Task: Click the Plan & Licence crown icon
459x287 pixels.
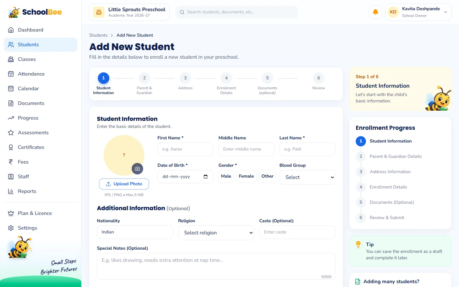Action: [x=11, y=213]
